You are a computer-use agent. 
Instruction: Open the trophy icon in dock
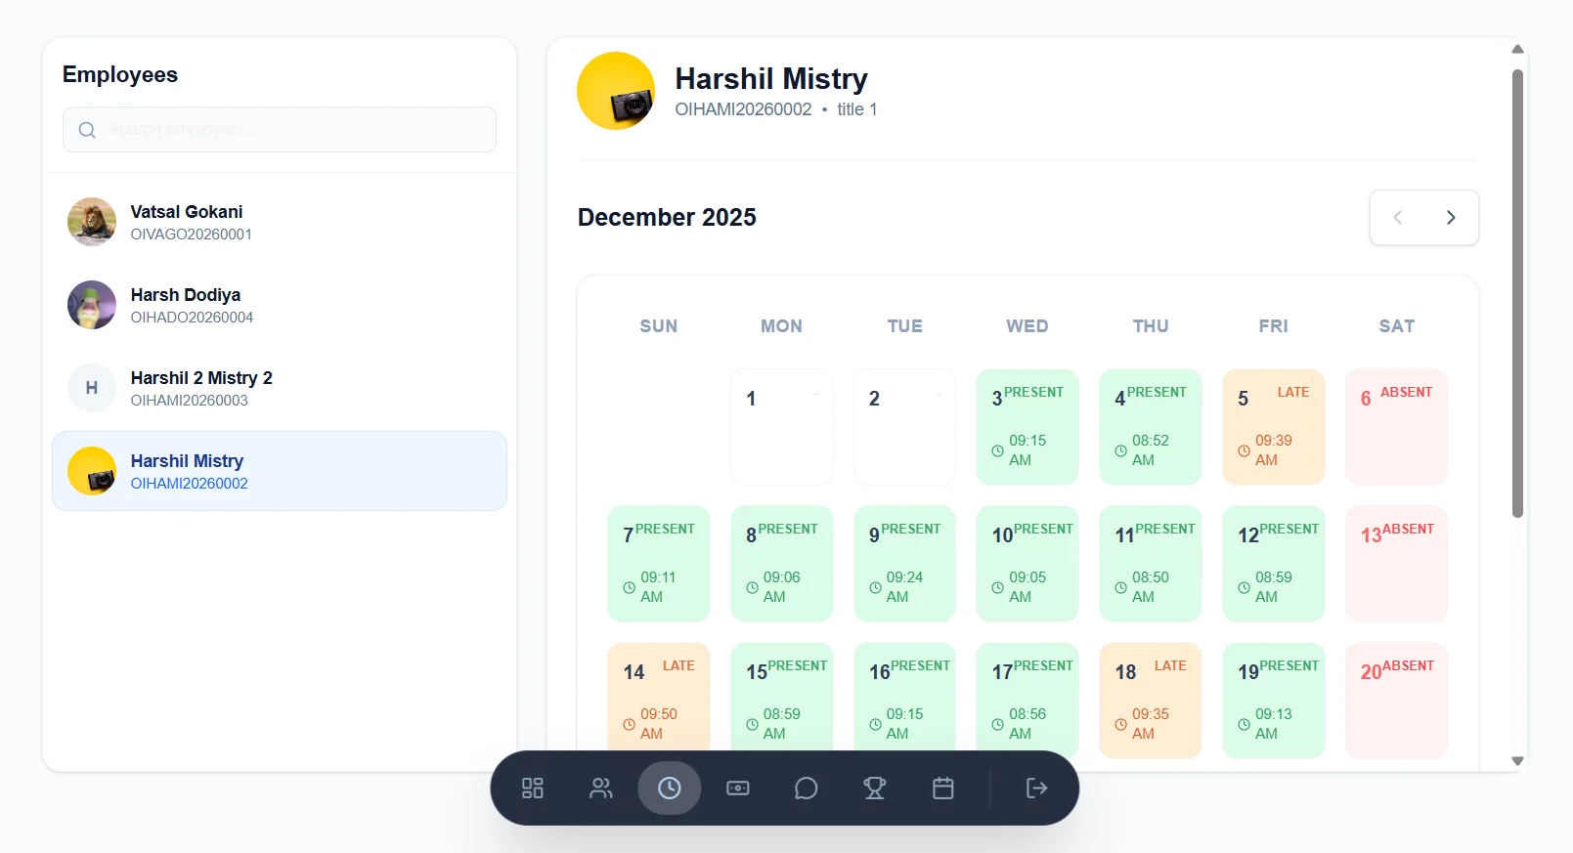(875, 789)
